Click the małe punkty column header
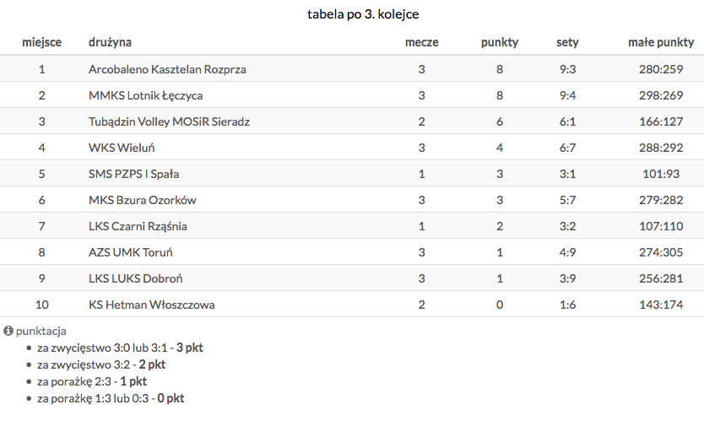 tap(661, 42)
